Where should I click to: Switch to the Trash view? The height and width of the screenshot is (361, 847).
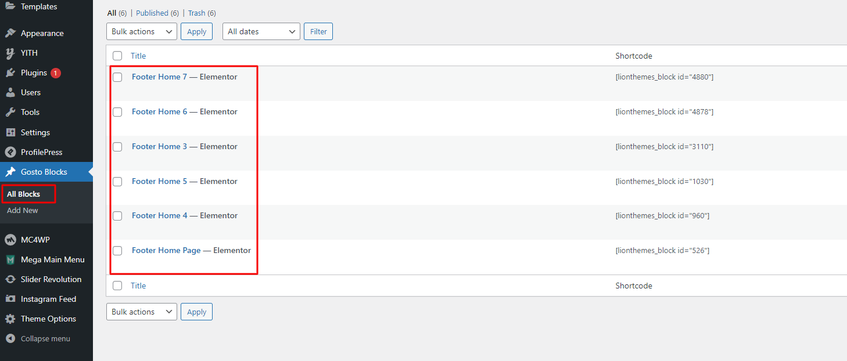tap(196, 13)
